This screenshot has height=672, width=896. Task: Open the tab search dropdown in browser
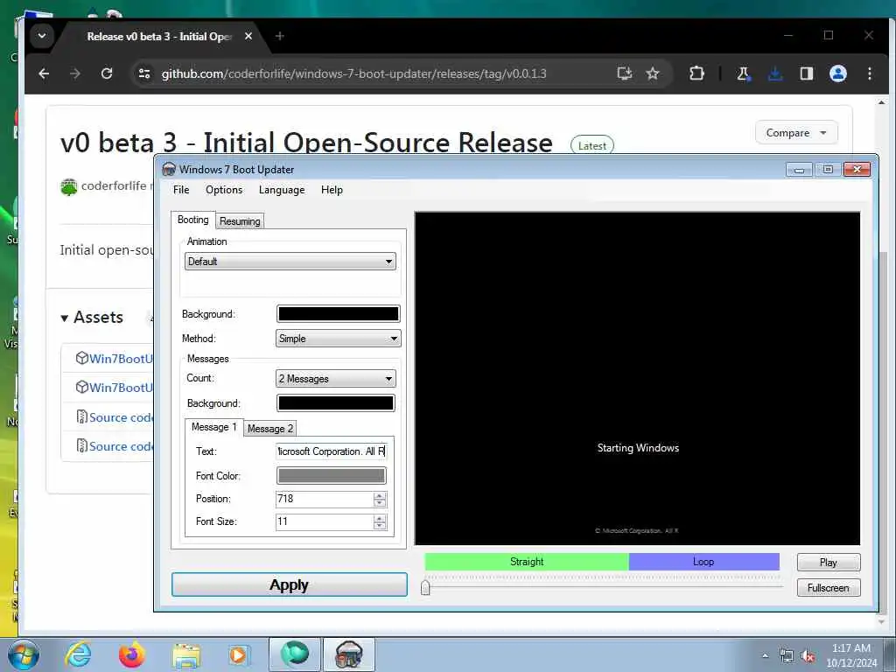tap(42, 35)
